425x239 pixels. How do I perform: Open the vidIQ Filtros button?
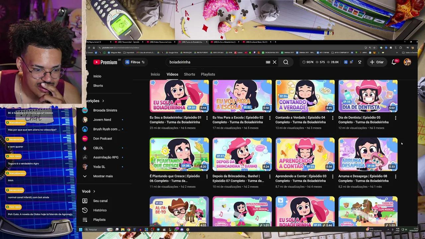click(x=135, y=62)
